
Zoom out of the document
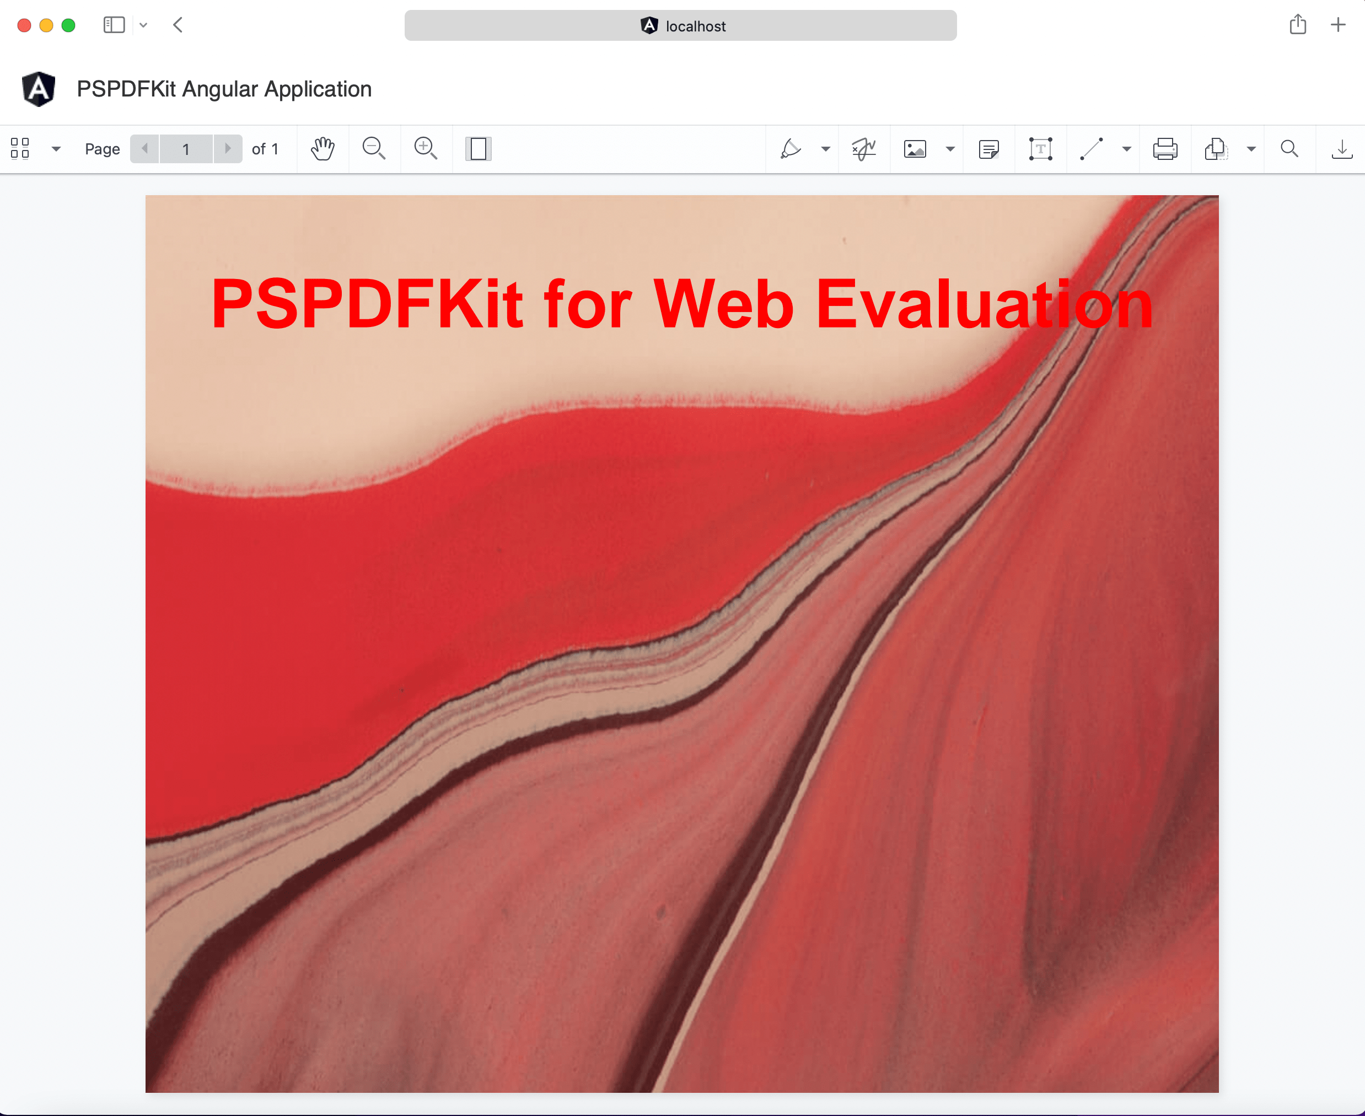[x=374, y=148]
